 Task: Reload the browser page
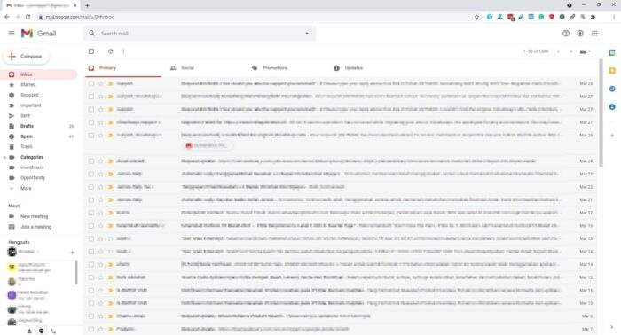[x=28, y=17]
